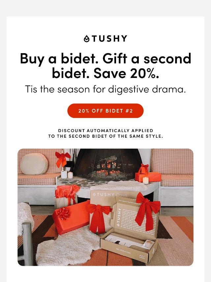Click the round cream cushion on bench
This screenshot has width=211, height=282.
tap(34, 164)
